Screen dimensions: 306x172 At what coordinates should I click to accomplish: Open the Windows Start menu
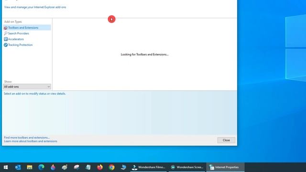click(x=6, y=167)
